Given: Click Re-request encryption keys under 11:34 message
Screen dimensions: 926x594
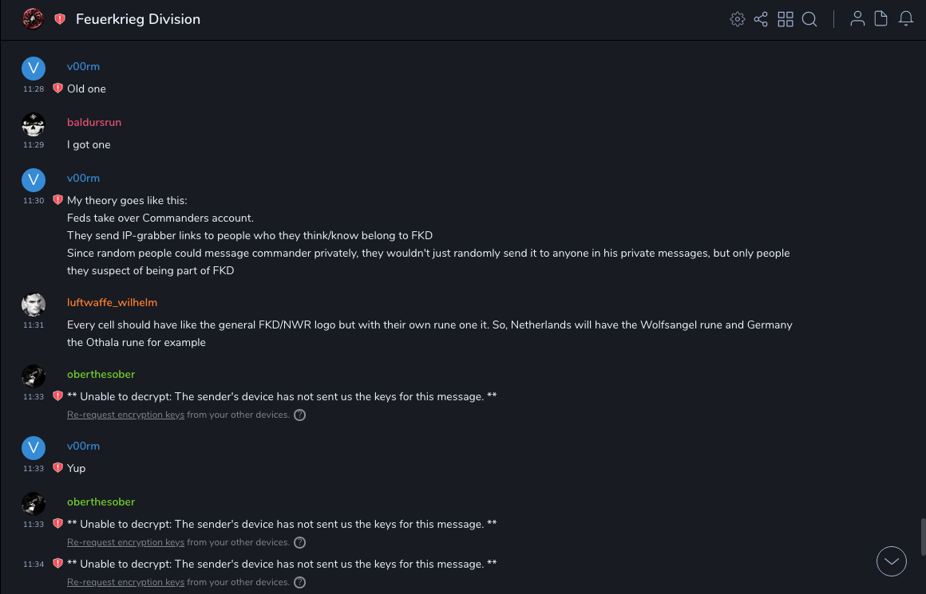Looking at the screenshot, I should [125, 582].
